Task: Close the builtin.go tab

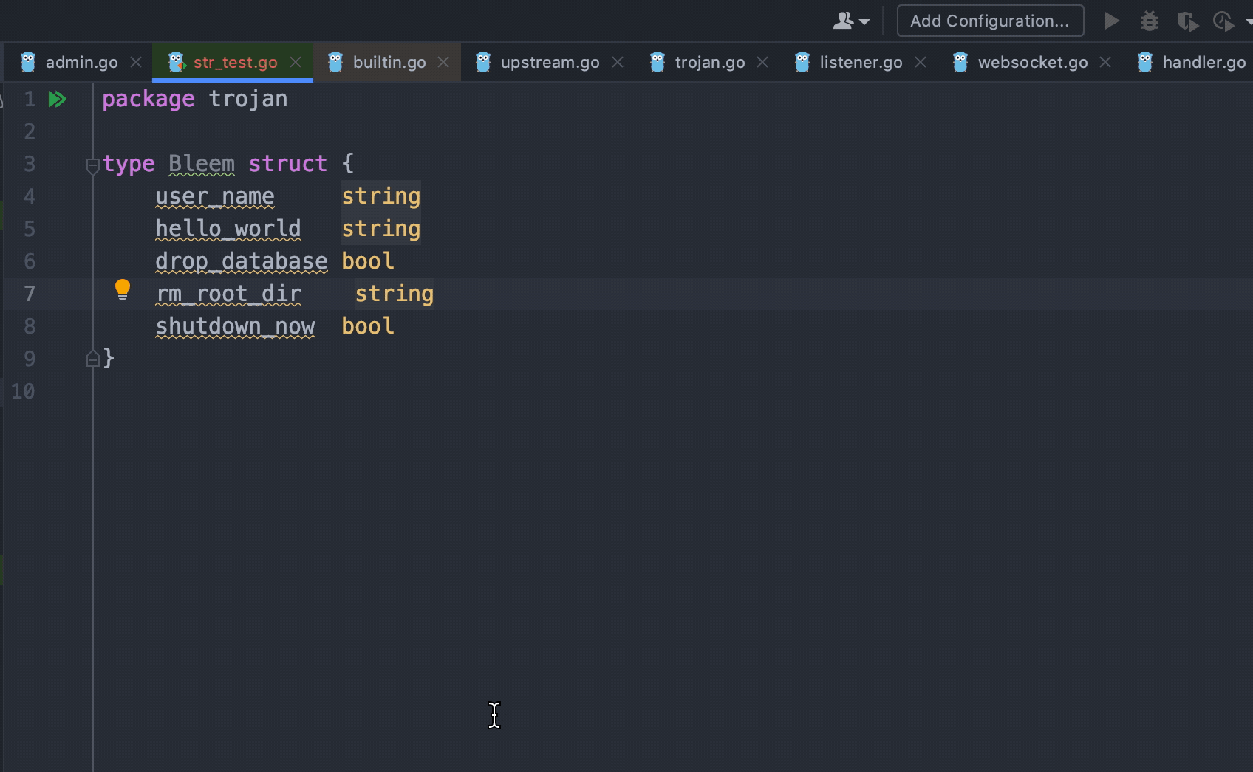Action: click(x=443, y=63)
